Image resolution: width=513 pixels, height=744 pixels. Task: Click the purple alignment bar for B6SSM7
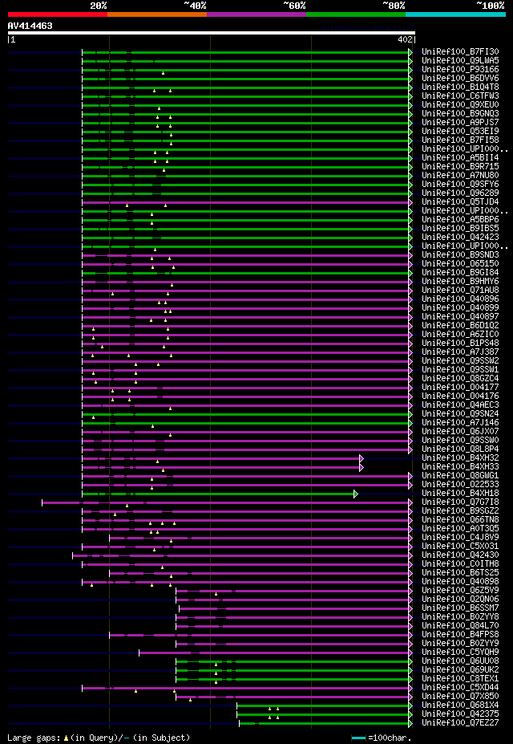pos(294,608)
